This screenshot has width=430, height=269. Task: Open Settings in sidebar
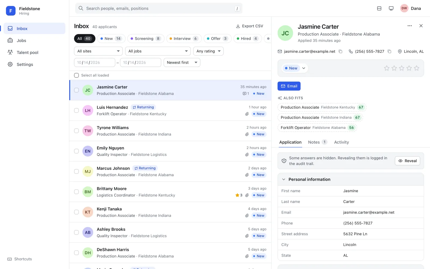click(x=34, y=64)
